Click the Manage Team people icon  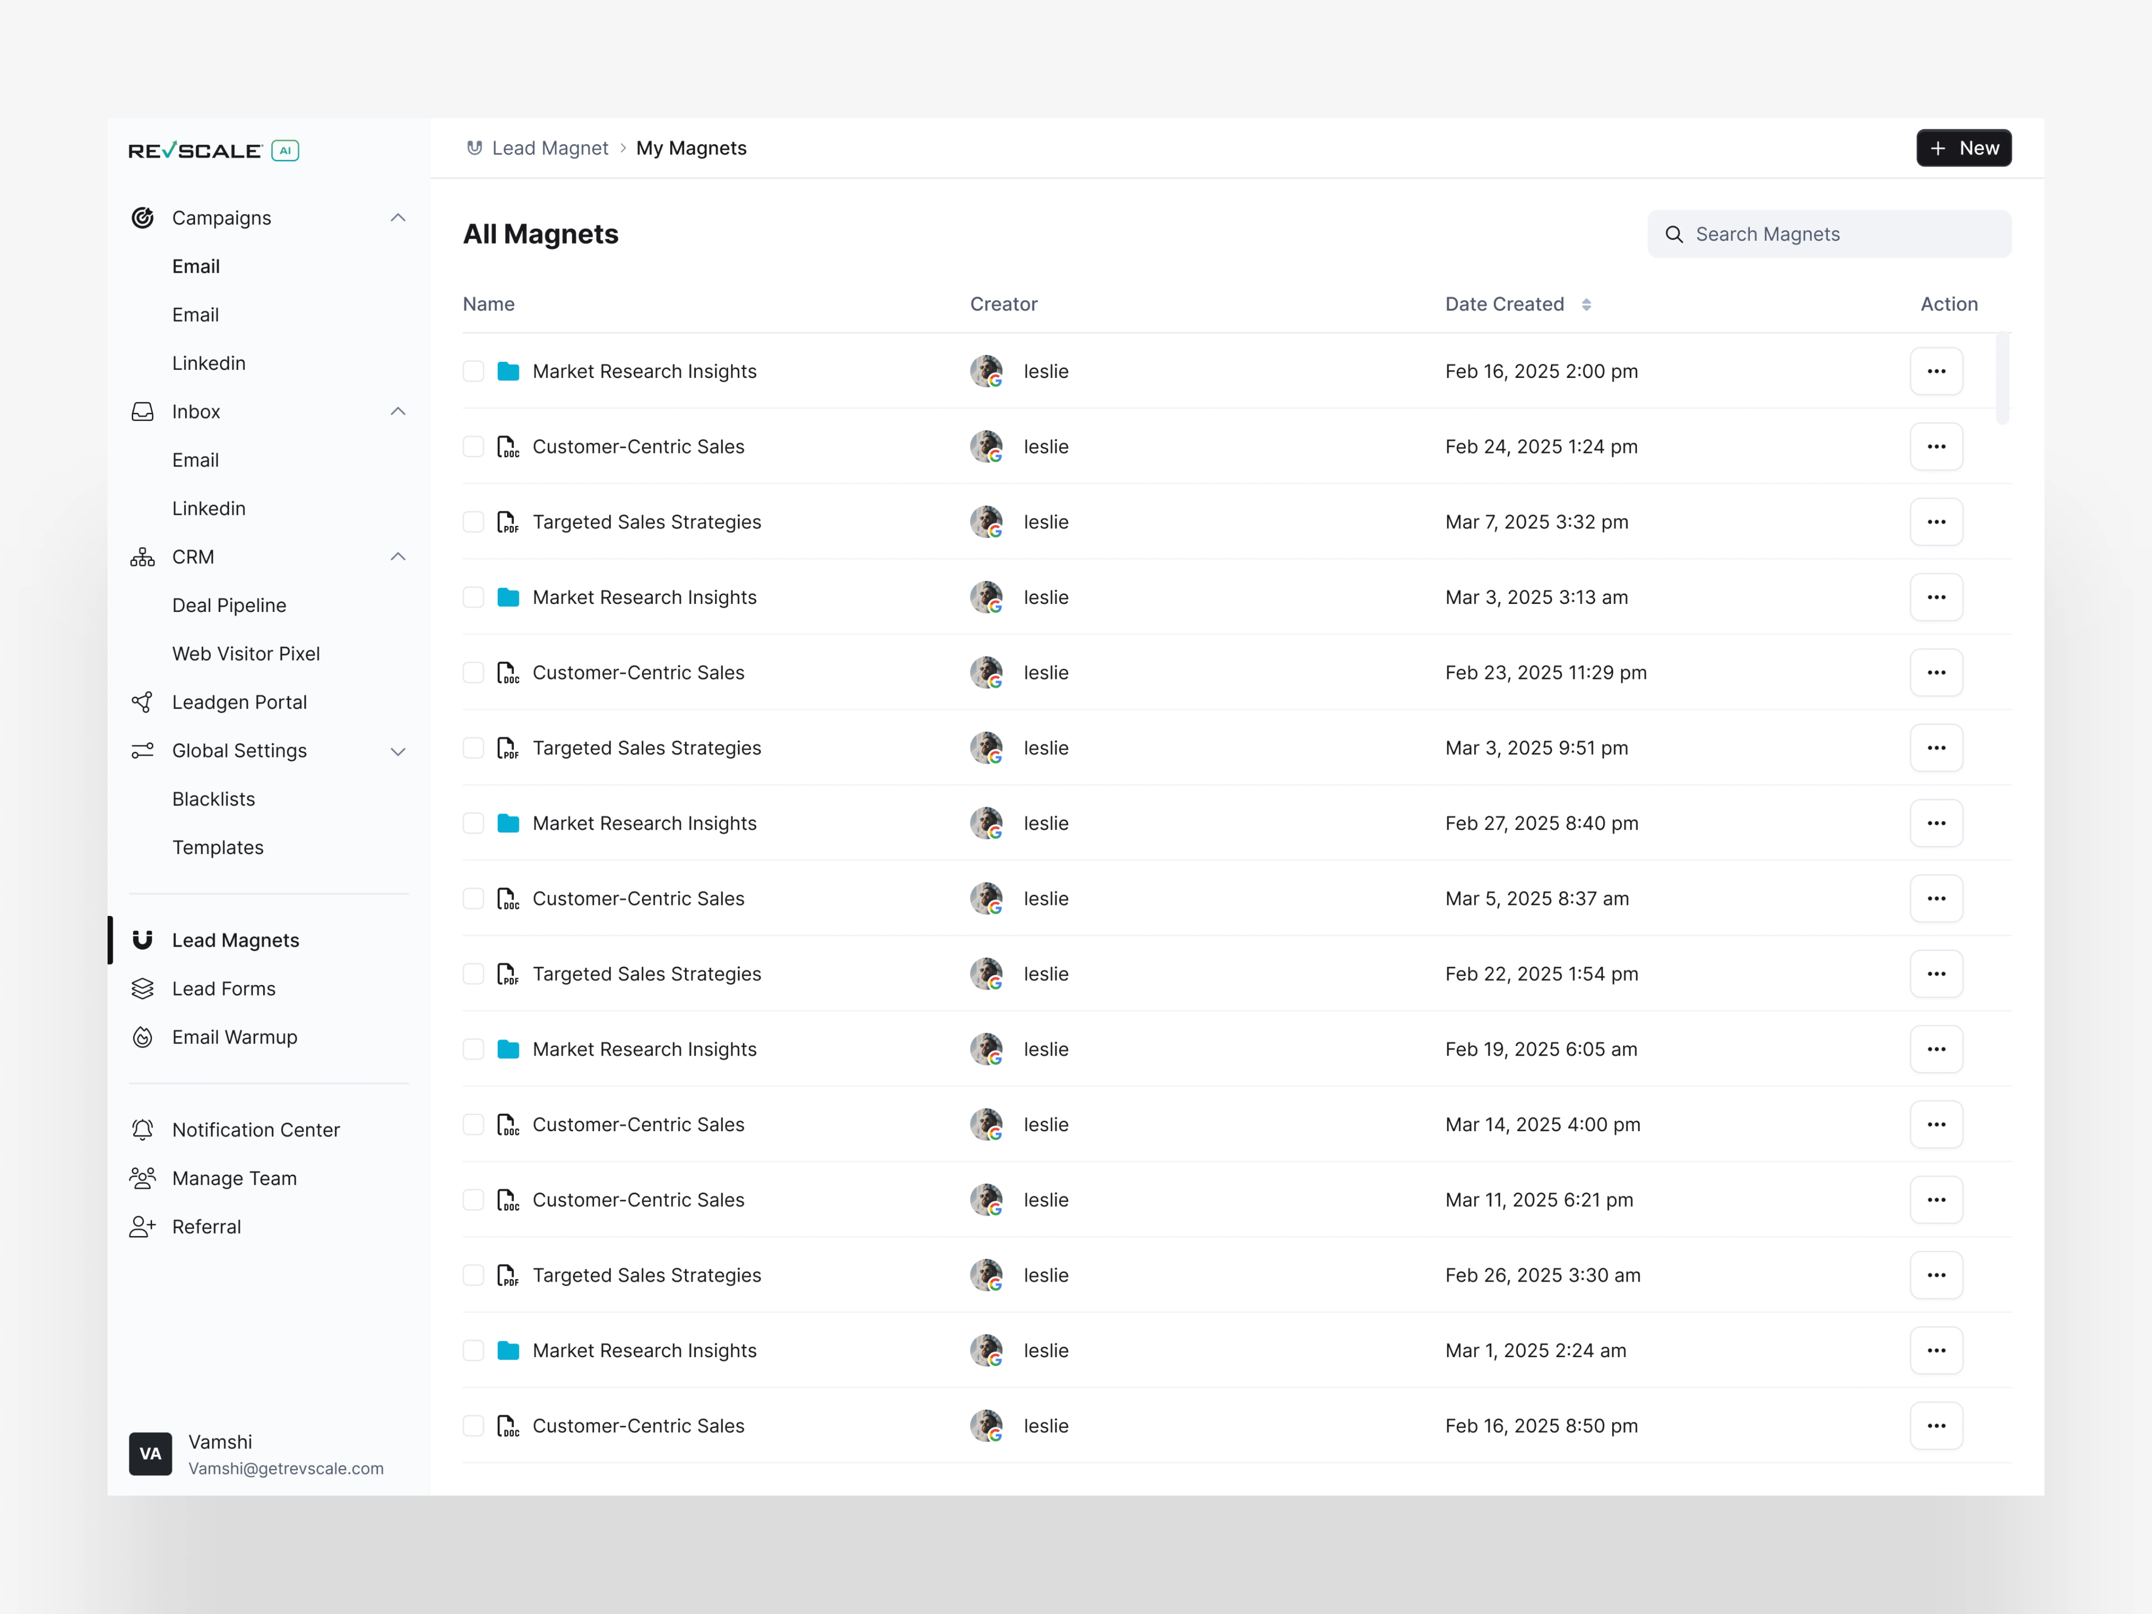pos(143,1178)
